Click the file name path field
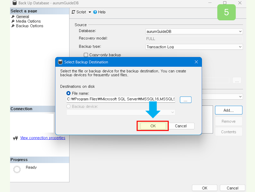The height and width of the screenshot is (192, 255). (121, 99)
